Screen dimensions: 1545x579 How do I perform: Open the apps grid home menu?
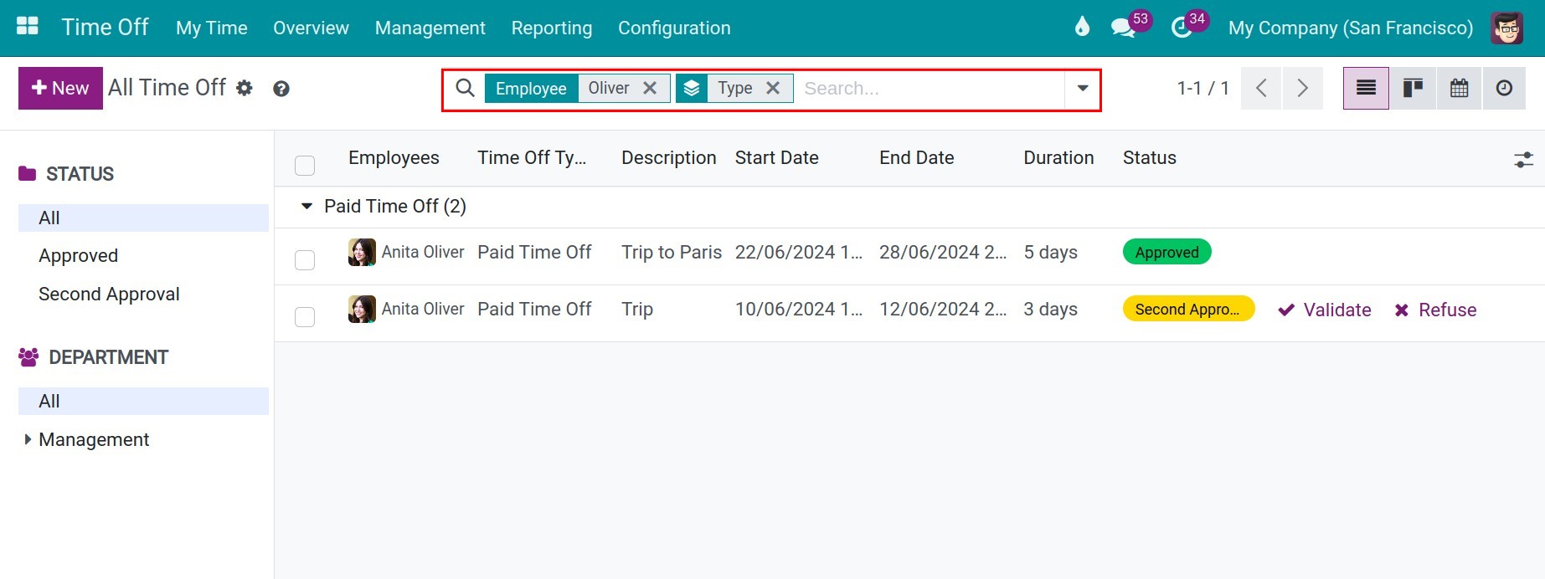tap(28, 27)
